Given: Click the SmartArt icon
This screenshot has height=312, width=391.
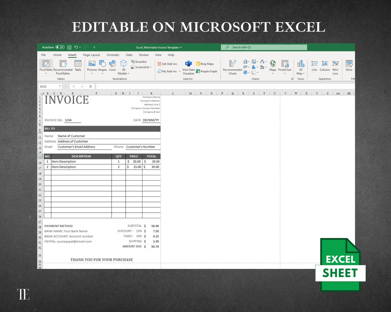Looking at the screenshot, I should tap(139, 62).
